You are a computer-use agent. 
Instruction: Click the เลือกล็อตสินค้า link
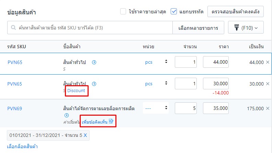[22, 146]
